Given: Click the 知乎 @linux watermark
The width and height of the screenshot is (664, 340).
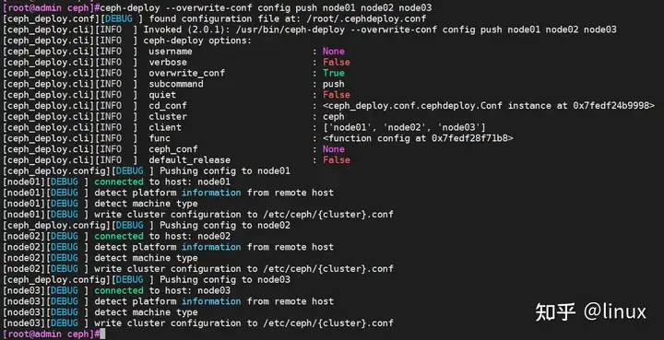Looking at the screenshot, I should pos(591,312).
